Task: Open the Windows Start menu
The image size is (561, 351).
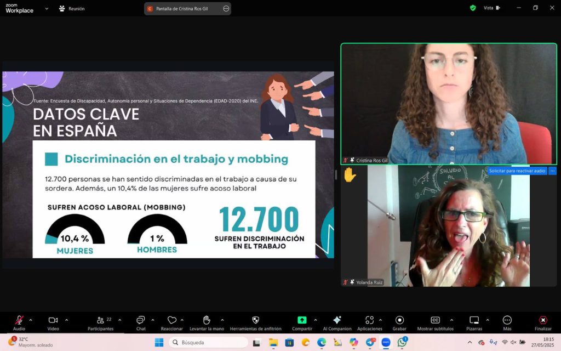Action: 159,342
